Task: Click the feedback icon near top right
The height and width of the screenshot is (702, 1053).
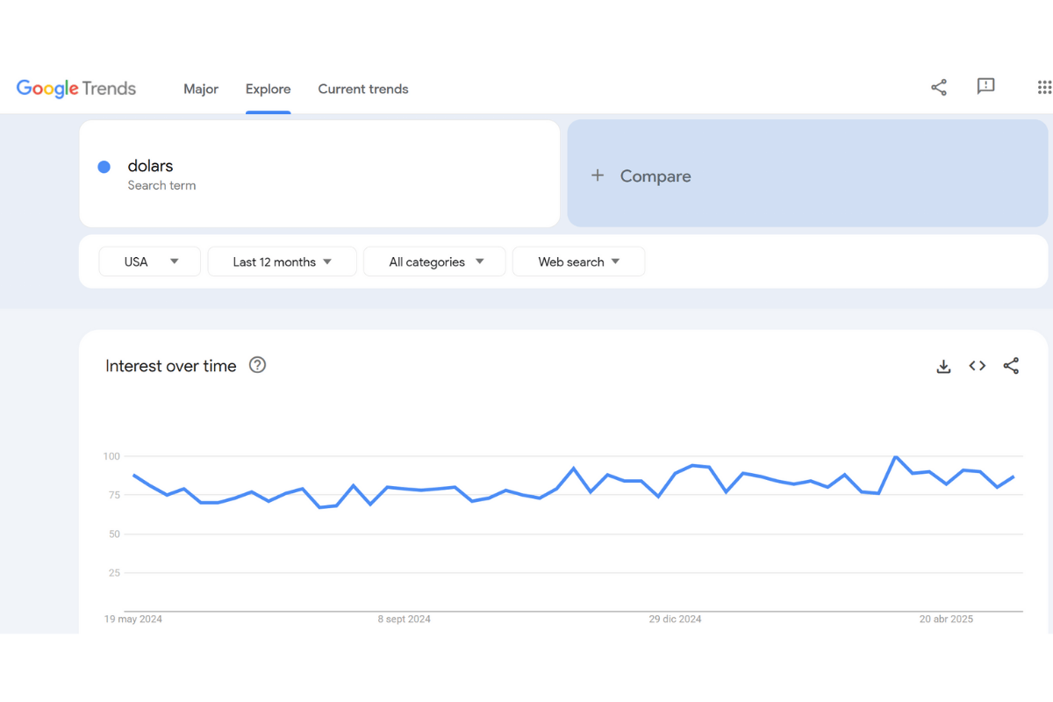Action: [985, 87]
